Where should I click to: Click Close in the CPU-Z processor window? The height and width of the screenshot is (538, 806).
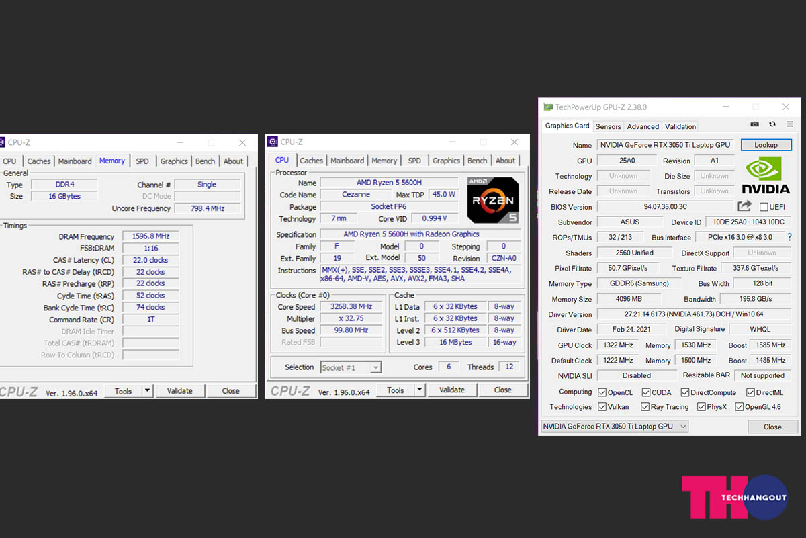[x=502, y=390]
